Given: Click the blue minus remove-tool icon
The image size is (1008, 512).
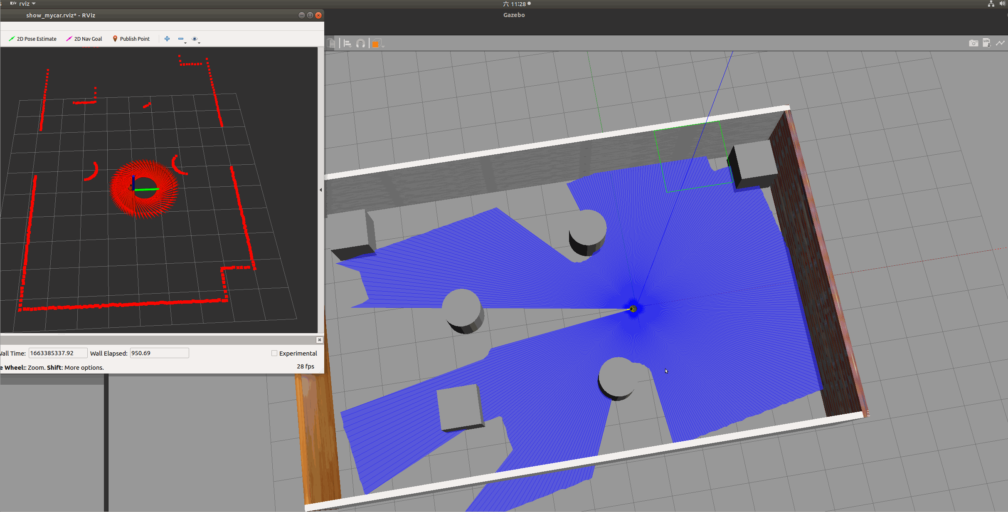Looking at the screenshot, I should click(181, 39).
